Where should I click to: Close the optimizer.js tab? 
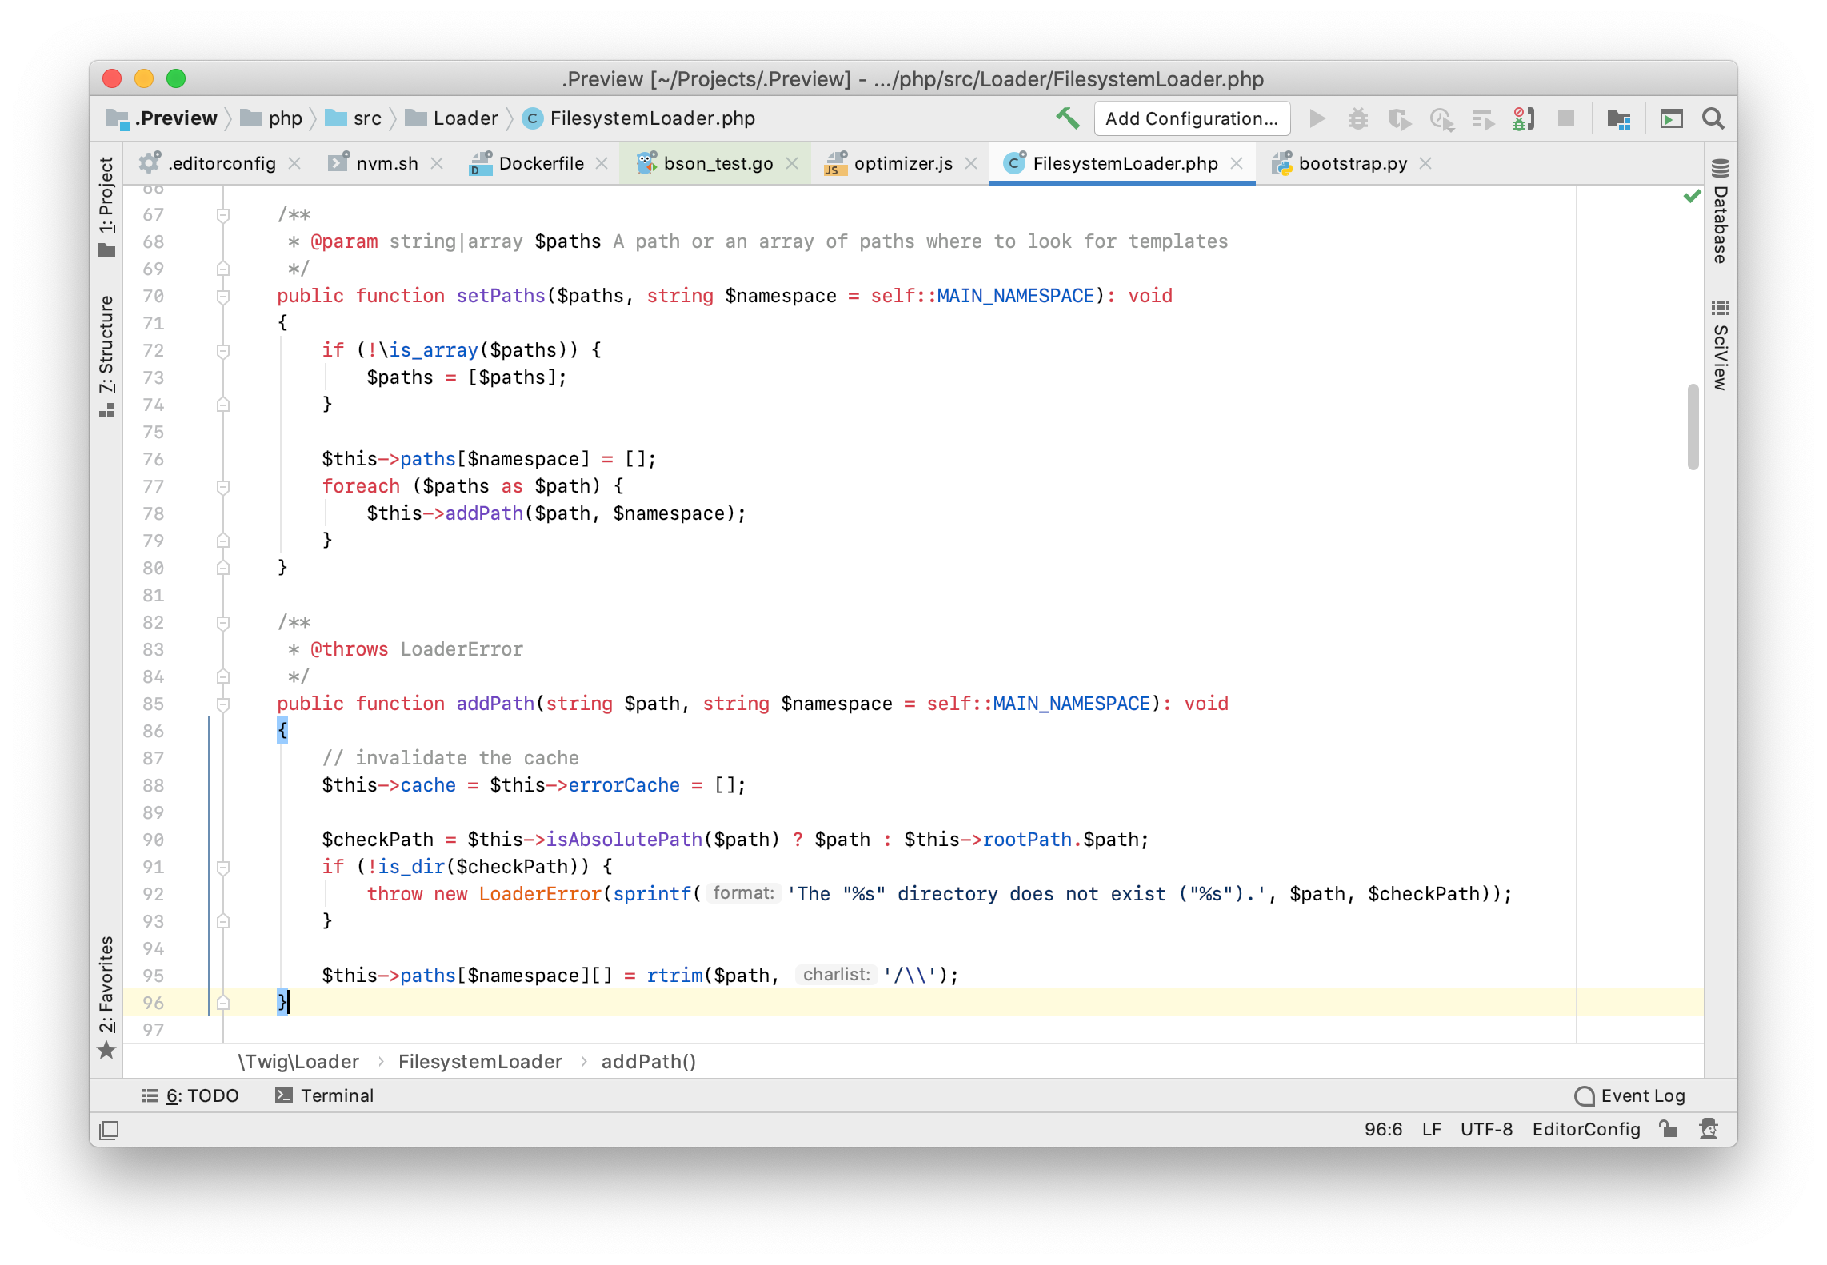tap(971, 163)
